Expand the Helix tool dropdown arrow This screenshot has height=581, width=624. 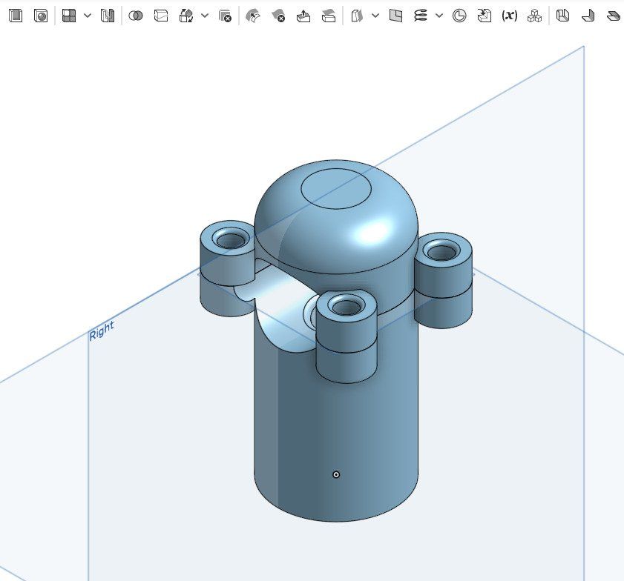(439, 15)
